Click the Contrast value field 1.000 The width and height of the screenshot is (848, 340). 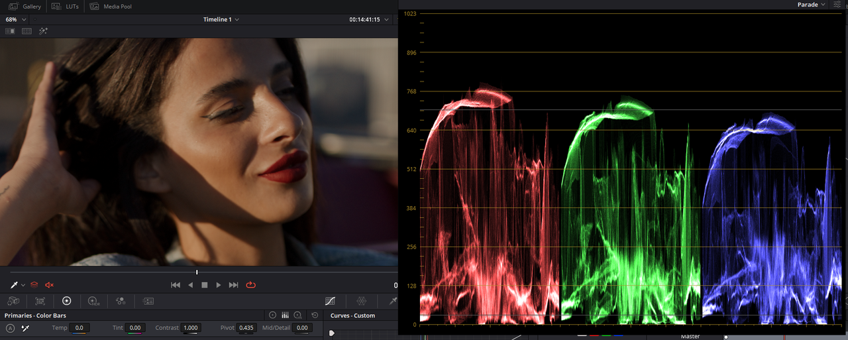(x=191, y=328)
